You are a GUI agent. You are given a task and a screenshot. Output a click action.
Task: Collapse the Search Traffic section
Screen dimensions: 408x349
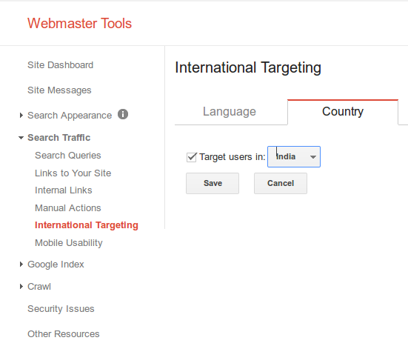tap(21, 138)
